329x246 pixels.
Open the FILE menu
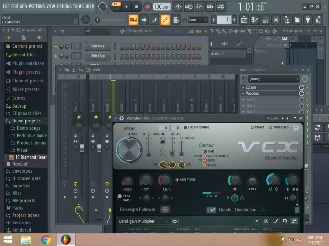(6, 6)
